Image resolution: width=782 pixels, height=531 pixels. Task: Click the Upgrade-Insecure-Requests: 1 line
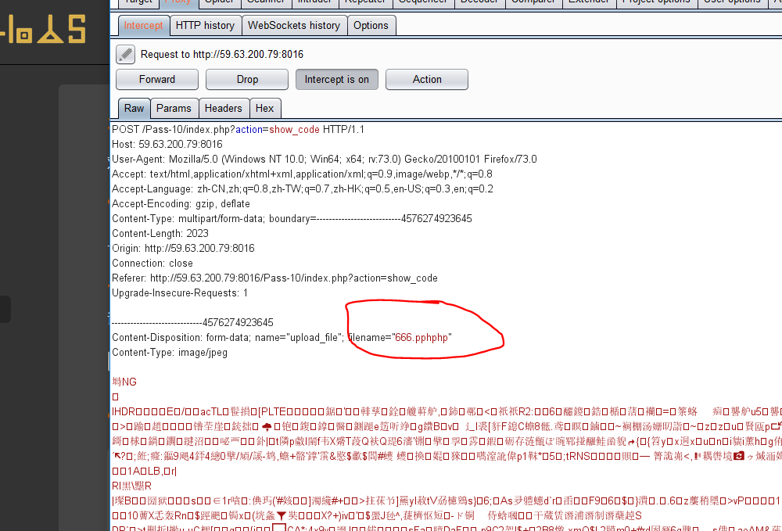click(180, 293)
